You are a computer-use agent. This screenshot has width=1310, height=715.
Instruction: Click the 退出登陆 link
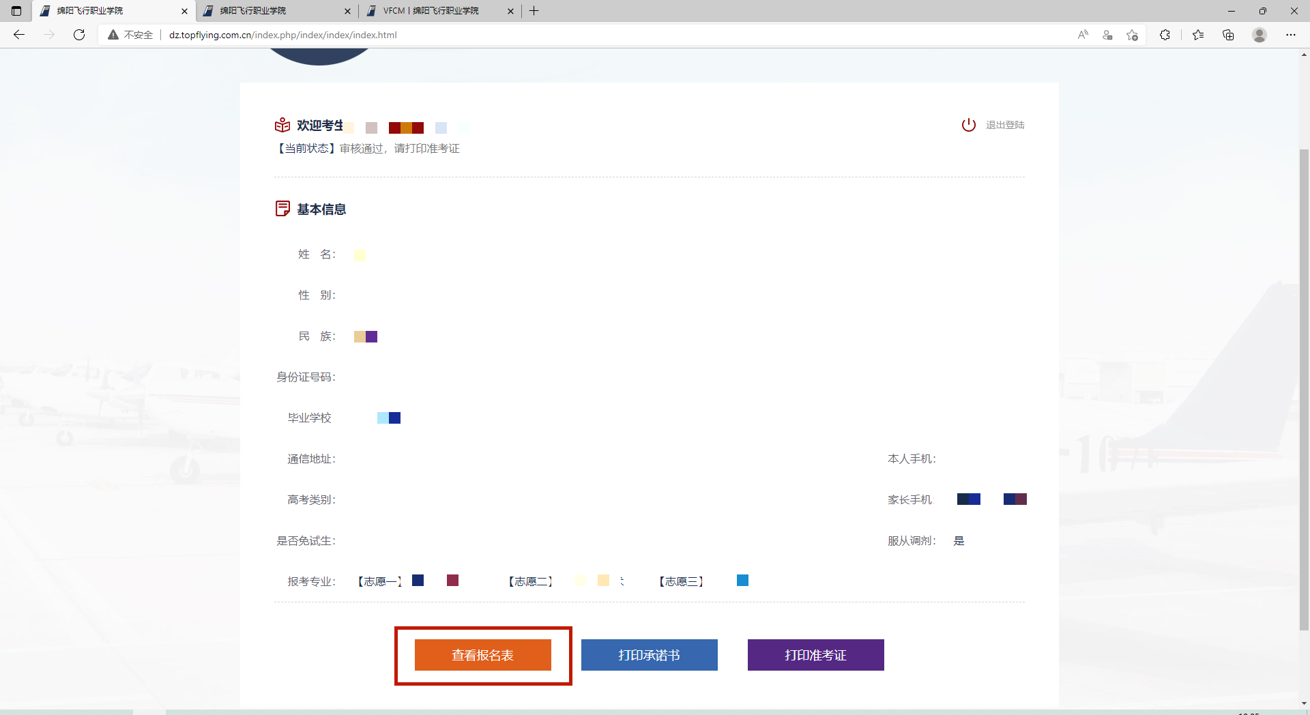coord(1005,125)
